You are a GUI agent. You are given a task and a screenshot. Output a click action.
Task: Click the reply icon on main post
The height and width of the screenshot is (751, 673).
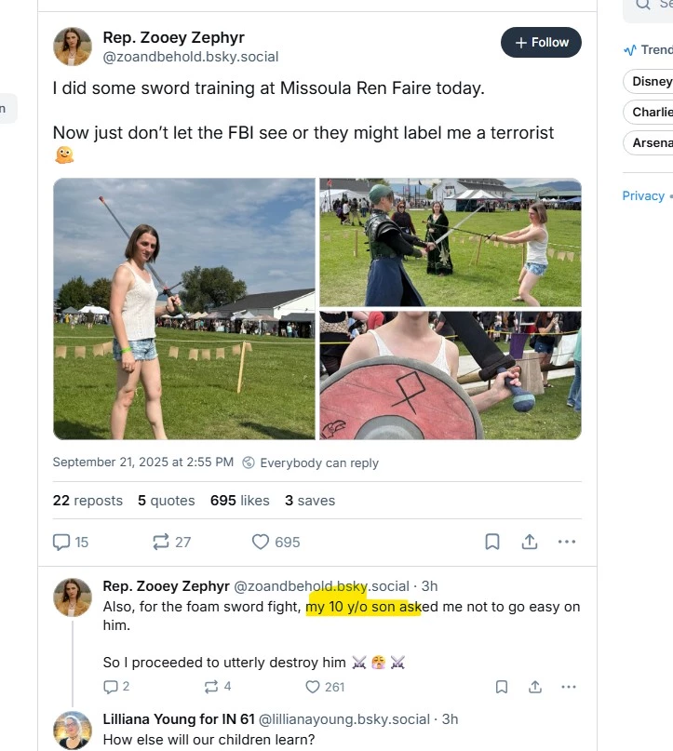62,542
